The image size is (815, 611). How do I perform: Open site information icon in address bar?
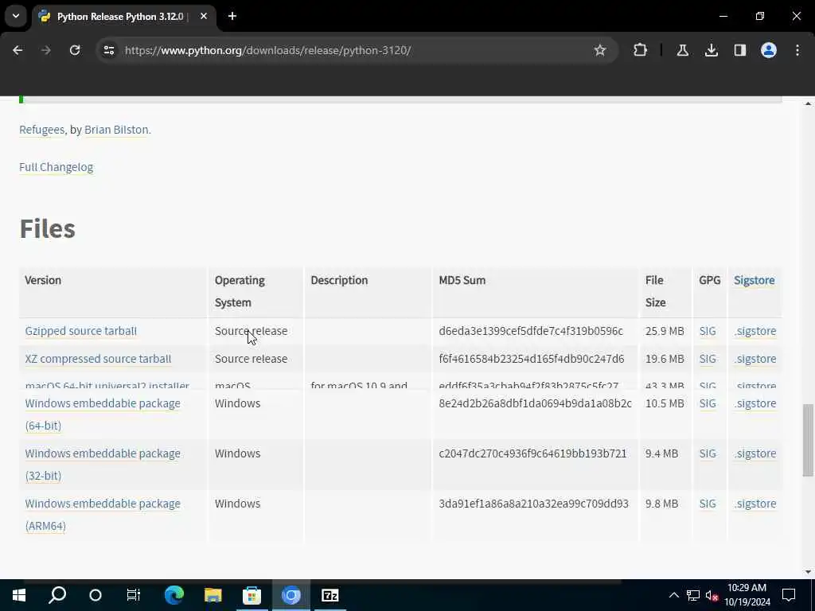point(108,50)
